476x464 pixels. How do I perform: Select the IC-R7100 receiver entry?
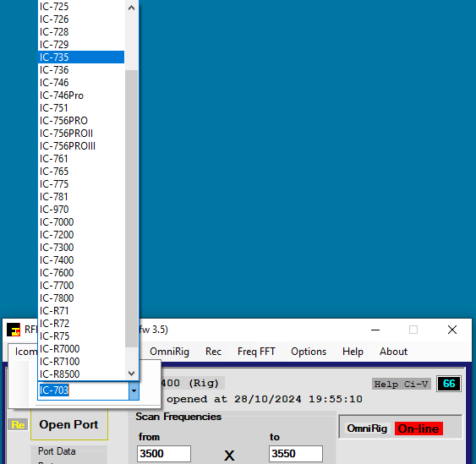coord(81,362)
